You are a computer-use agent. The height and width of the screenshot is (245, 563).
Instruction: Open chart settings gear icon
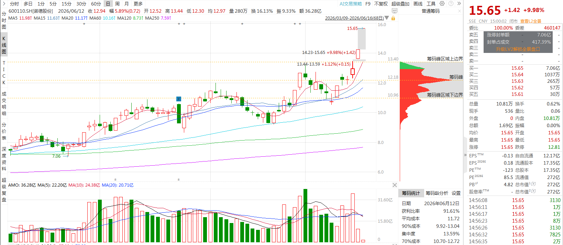[x=442, y=3]
